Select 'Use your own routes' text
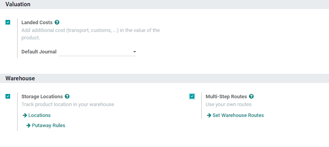329x147 pixels. point(228,104)
